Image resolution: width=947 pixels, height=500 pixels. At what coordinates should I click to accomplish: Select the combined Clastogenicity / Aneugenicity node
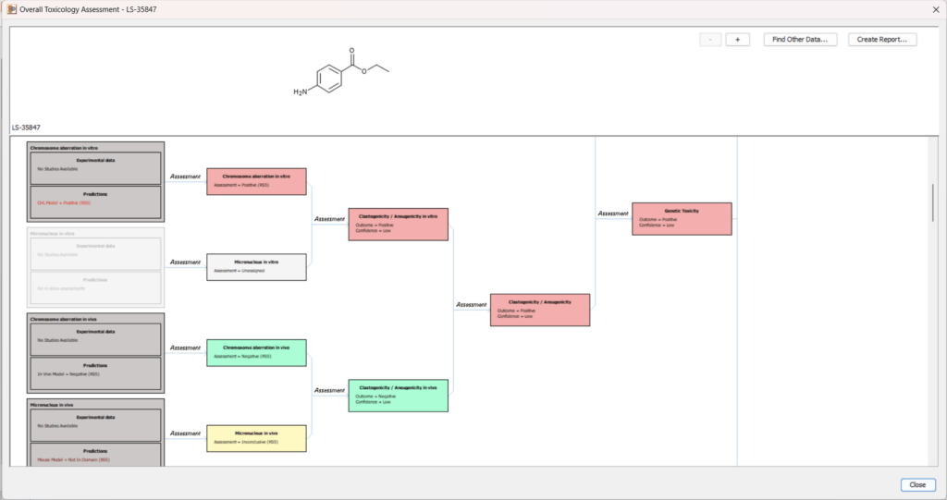click(x=539, y=310)
